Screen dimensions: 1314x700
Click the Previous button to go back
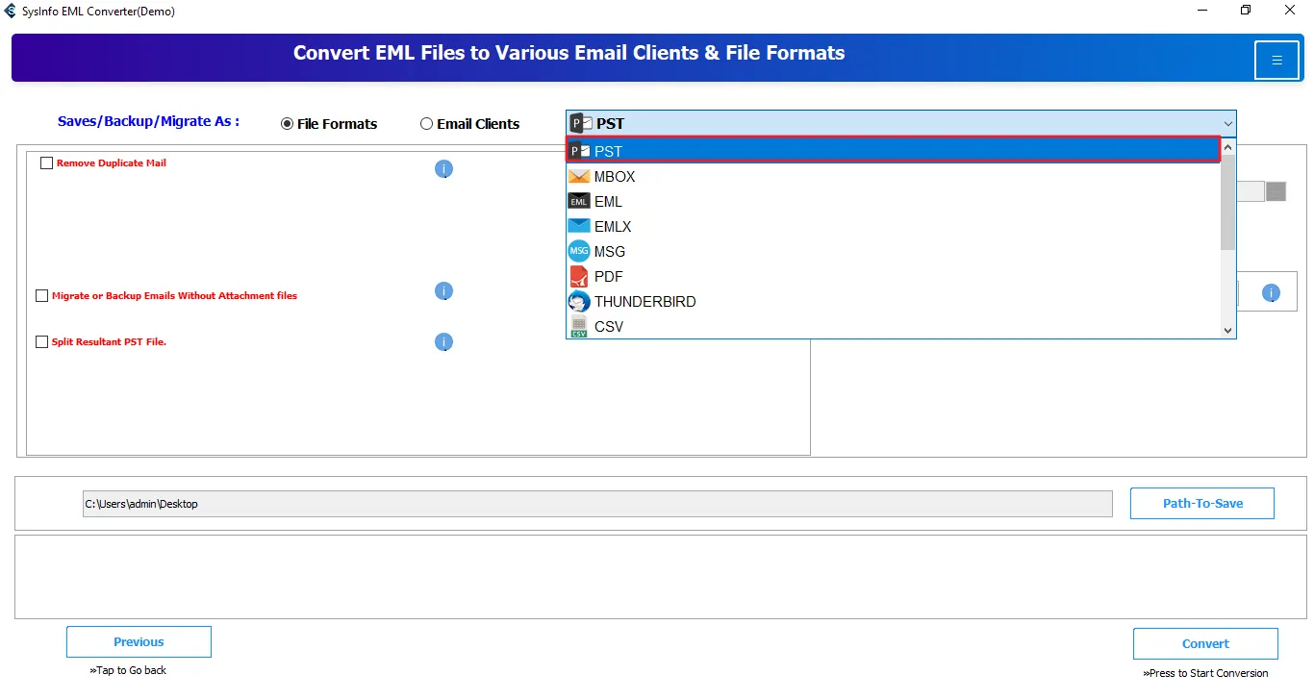(139, 642)
